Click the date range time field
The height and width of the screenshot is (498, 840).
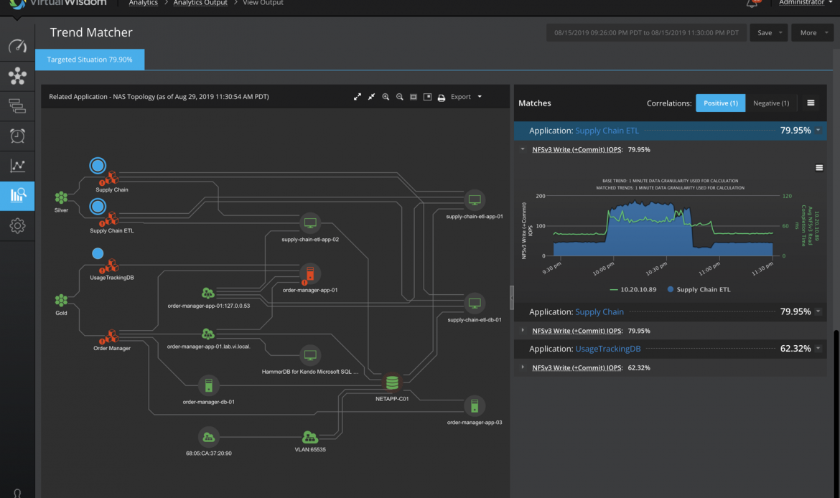click(x=645, y=33)
